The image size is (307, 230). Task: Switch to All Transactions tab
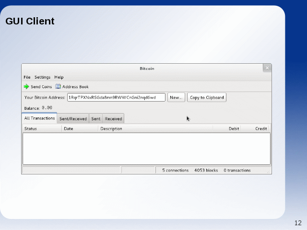(39, 118)
